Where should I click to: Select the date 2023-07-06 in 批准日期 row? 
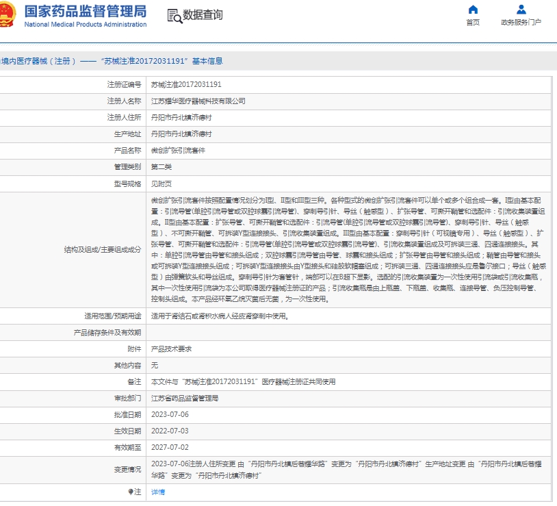[170, 415]
